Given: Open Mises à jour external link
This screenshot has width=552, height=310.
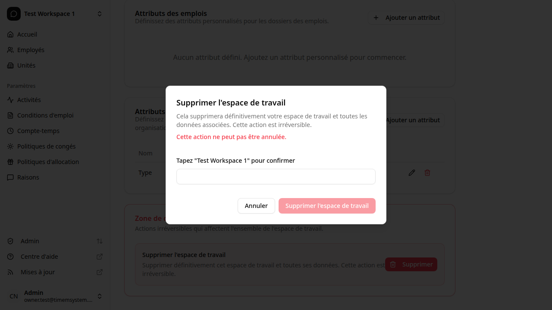Looking at the screenshot, I should point(100,272).
